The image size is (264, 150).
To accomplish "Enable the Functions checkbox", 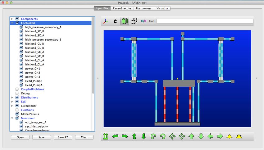I will click(17, 110).
